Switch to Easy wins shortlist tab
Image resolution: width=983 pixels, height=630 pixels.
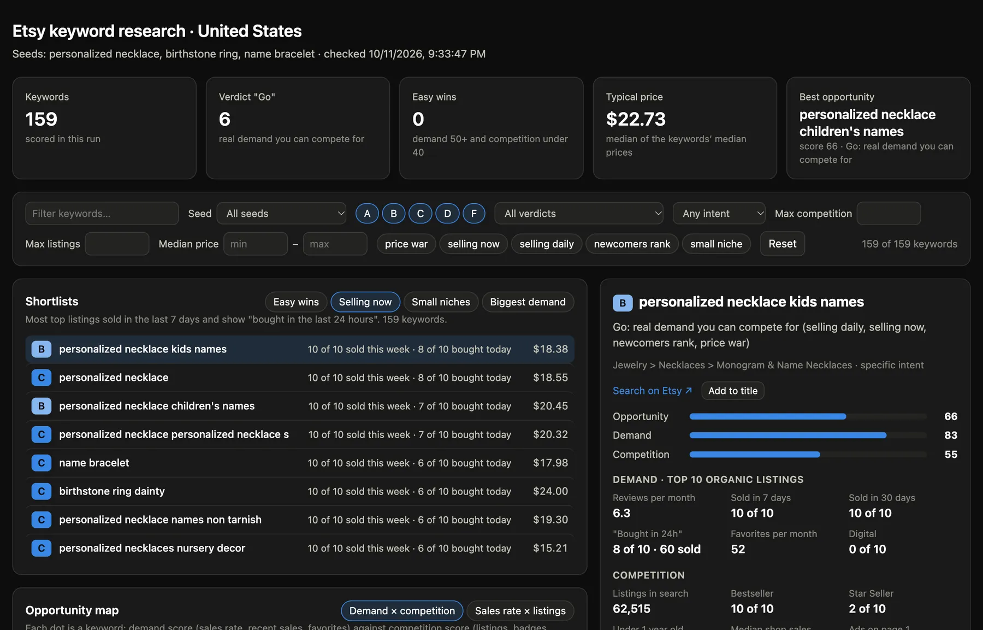click(296, 302)
